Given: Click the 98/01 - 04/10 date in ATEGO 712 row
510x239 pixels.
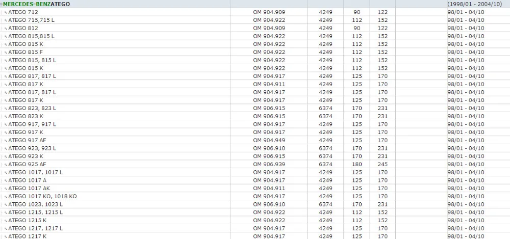Looking at the screenshot, I should coord(466,12).
